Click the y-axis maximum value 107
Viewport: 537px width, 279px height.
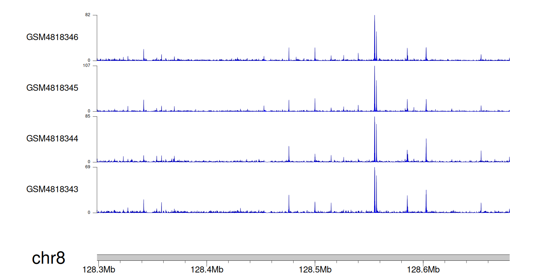point(87,66)
